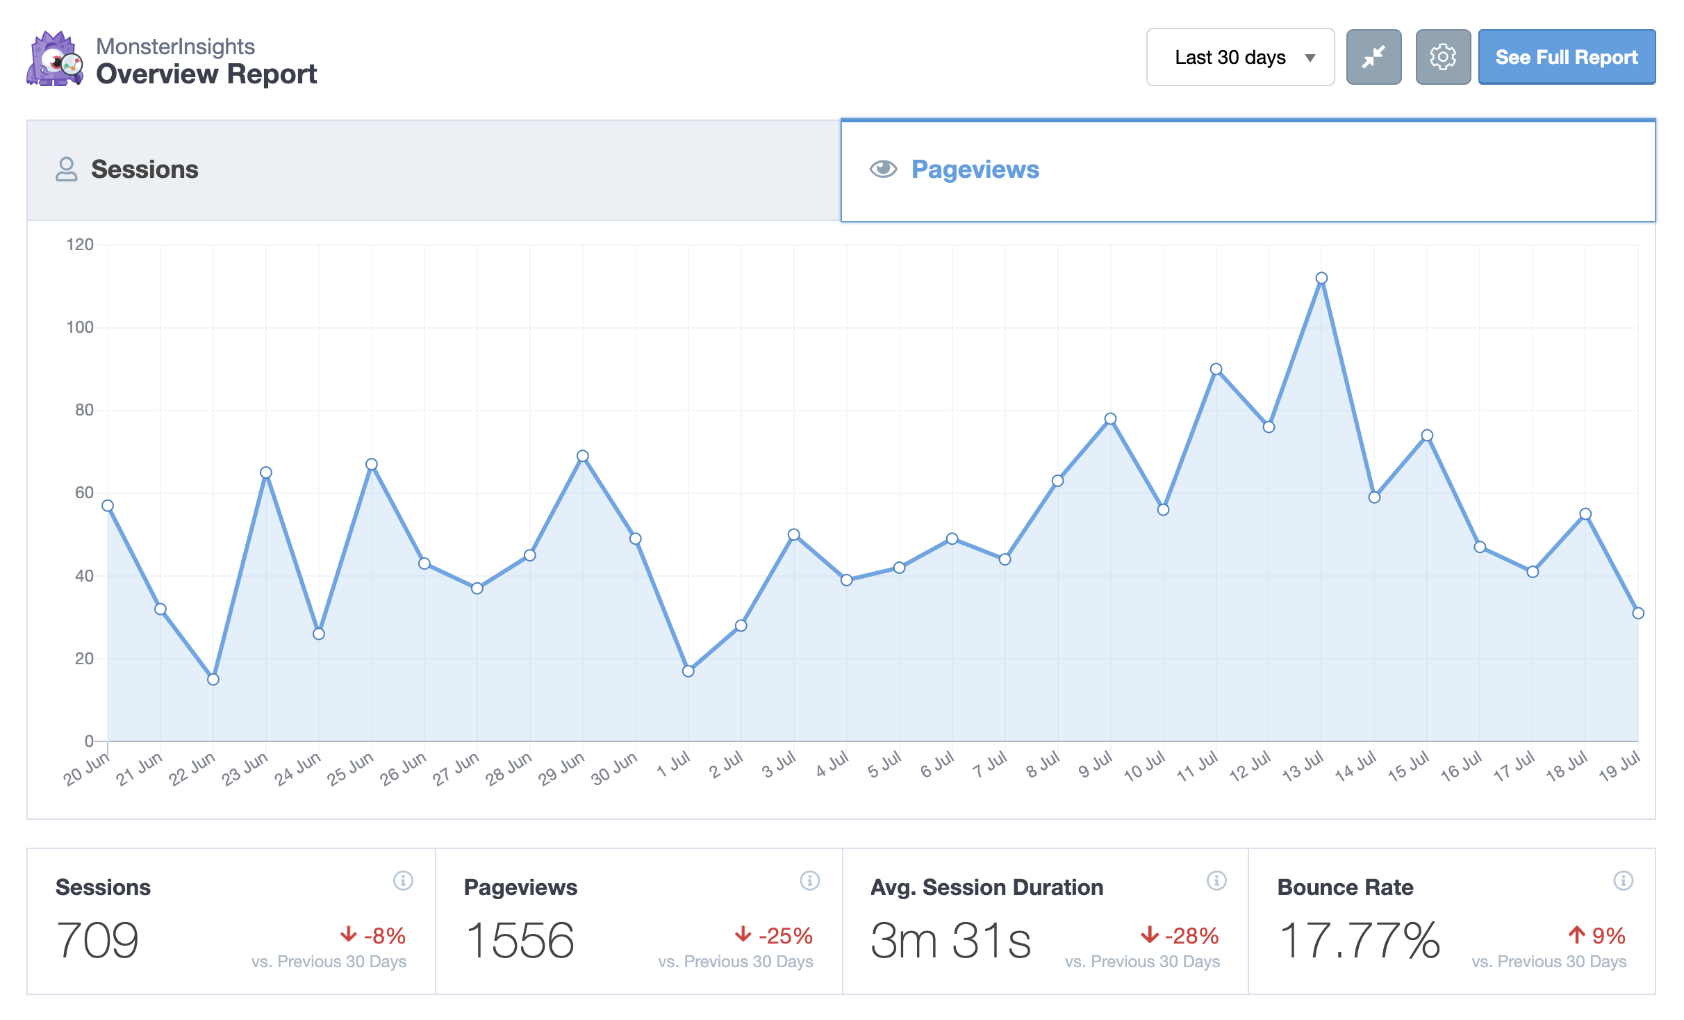Click the 24 Jun data point
The image size is (1684, 1020).
pyautogui.click(x=319, y=634)
